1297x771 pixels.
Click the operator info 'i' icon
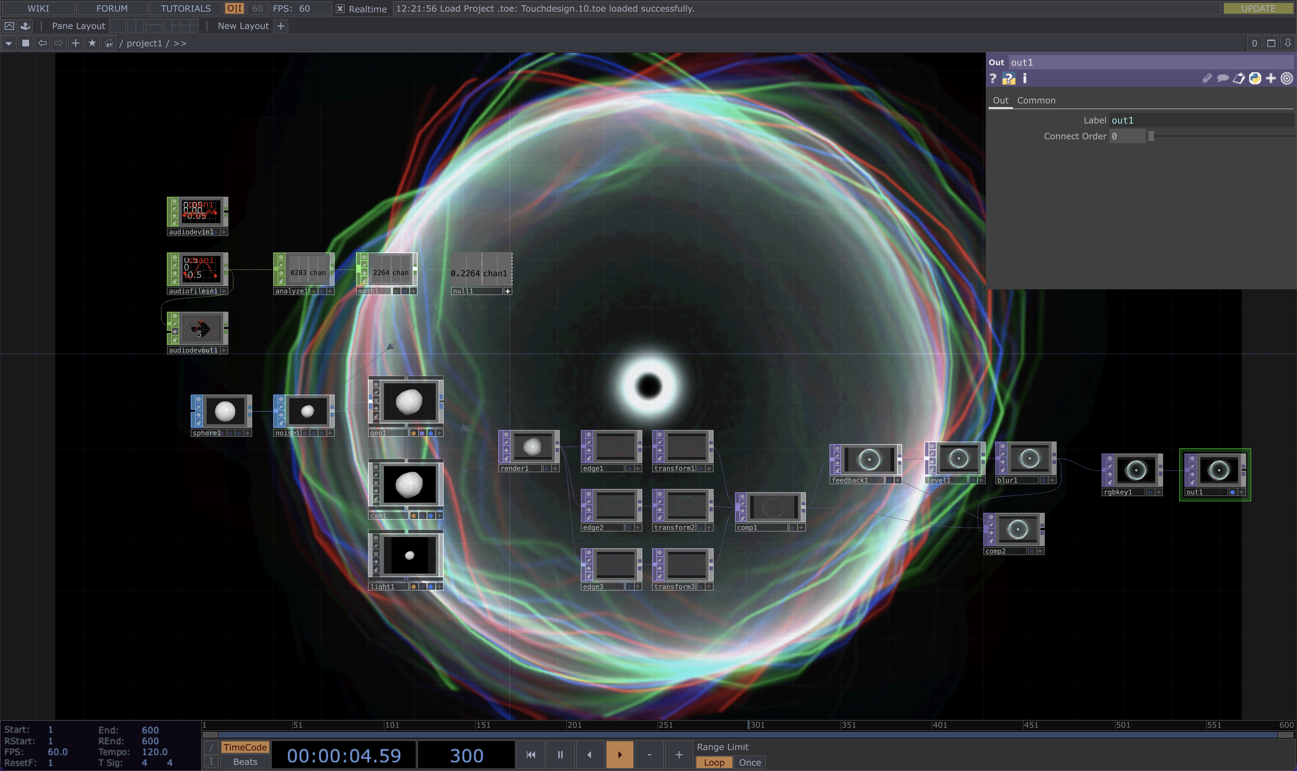point(1024,78)
